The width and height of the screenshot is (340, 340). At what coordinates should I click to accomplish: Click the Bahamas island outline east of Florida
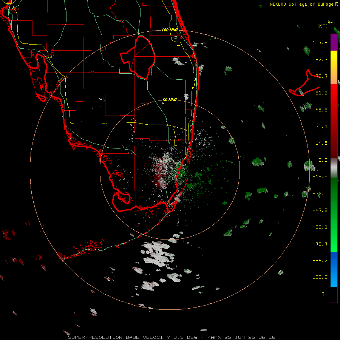click(x=304, y=83)
